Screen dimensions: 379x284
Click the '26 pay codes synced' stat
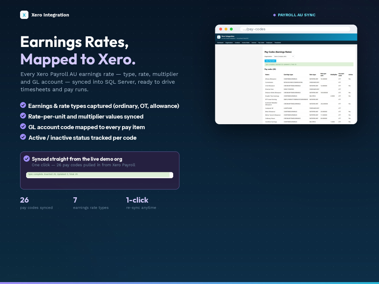36,203
